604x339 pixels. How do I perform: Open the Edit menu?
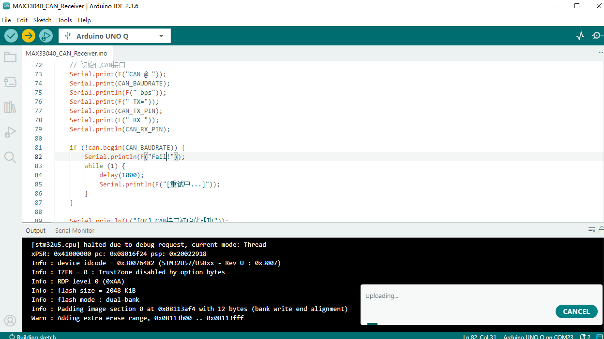point(22,20)
